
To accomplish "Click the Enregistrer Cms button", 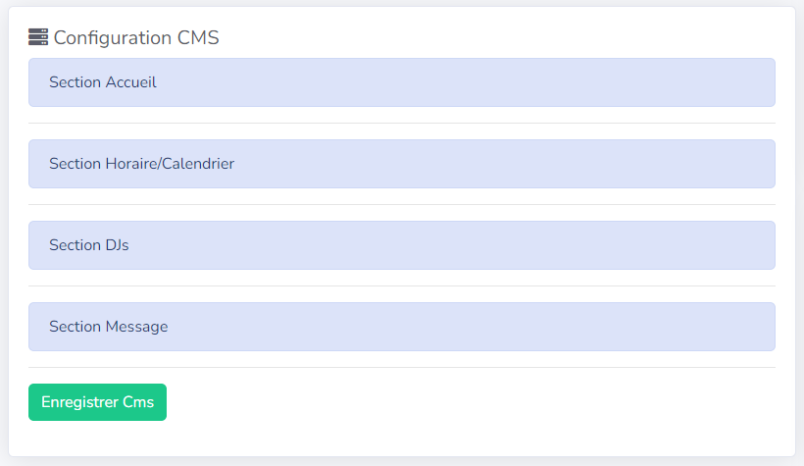I will click(x=97, y=402).
